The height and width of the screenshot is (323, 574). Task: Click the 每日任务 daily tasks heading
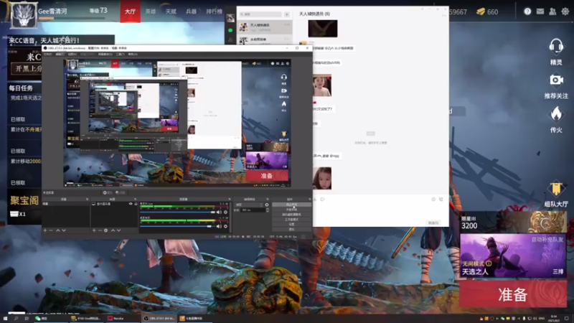pos(21,88)
